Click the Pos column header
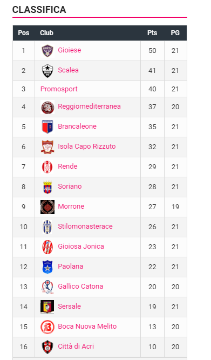This screenshot has width=211, height=360. point(24,33)
